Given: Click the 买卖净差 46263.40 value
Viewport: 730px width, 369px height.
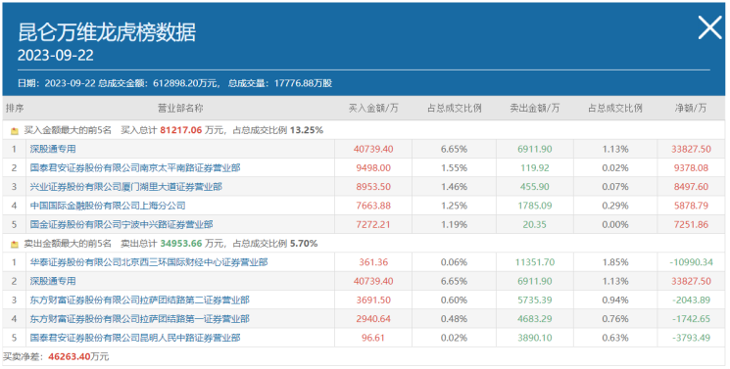Looking at the screenshot, I should point(70,357).
